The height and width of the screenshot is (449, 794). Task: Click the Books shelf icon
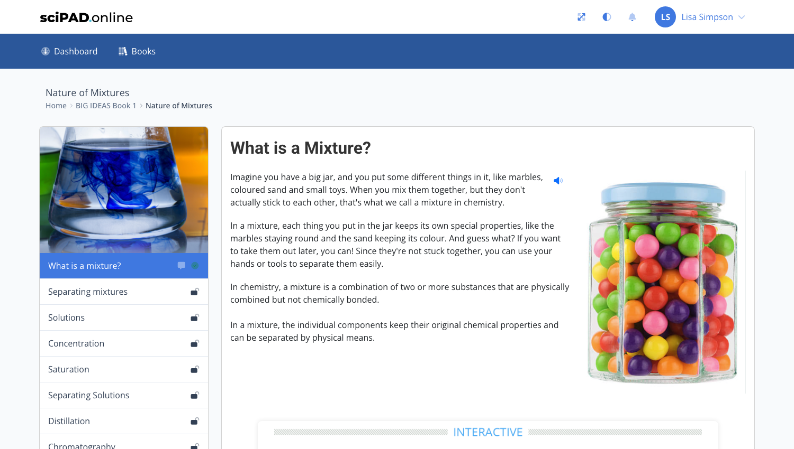(123, 51)
